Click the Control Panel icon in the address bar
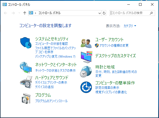The width and height of the screenshot is (159, 118). (31, 13)
